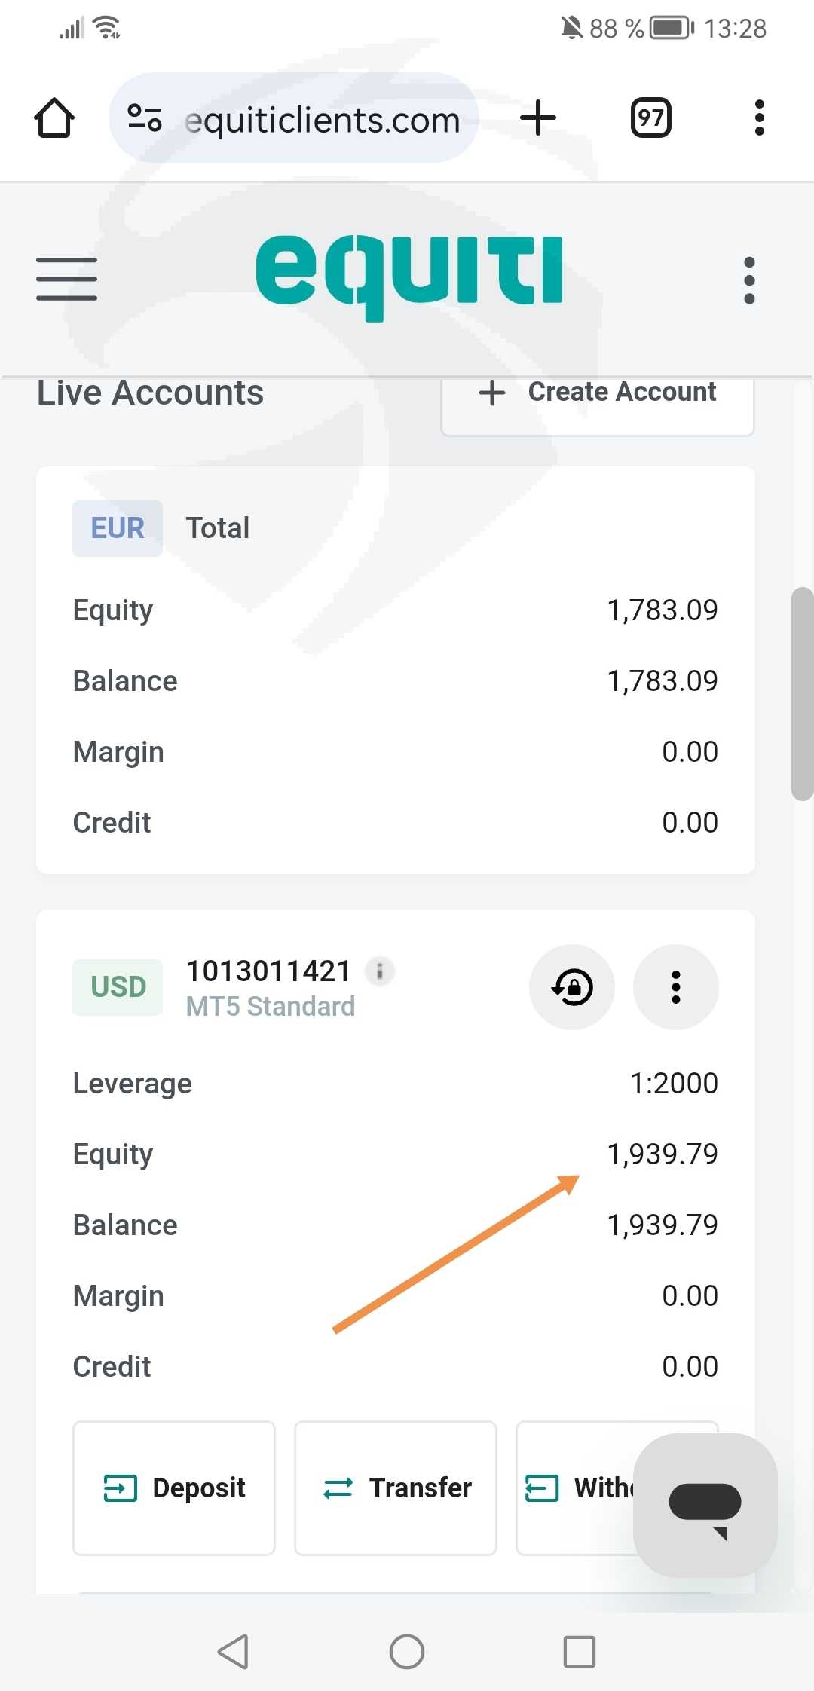The width and height of the screenshot is (814, 1691).
Task: Click the Margin label in USD account card
Action: (118, 1296)
